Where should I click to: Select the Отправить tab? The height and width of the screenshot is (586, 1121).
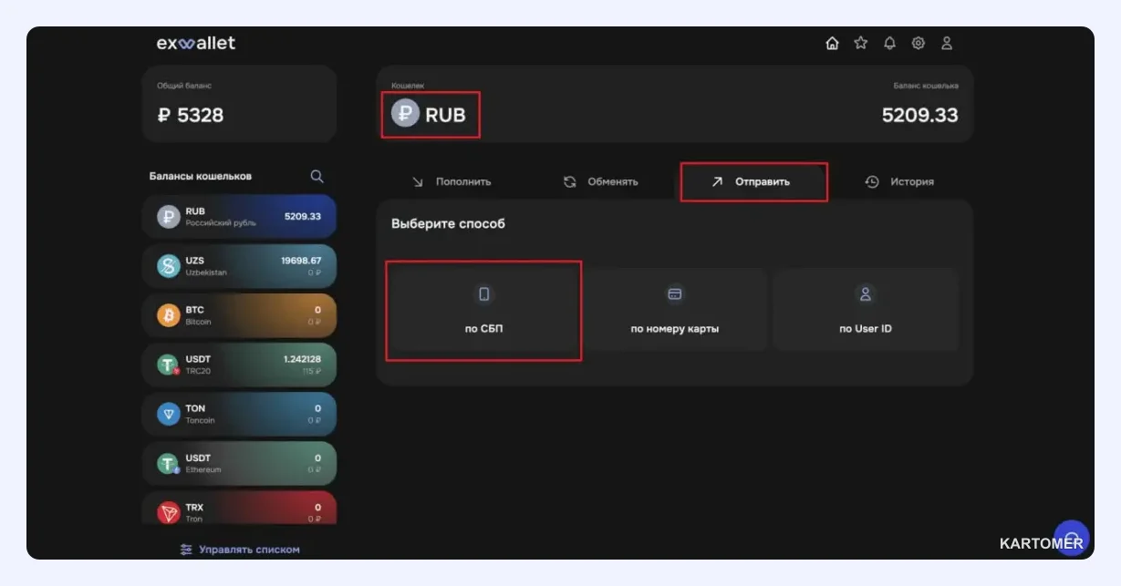click(753, 181)
